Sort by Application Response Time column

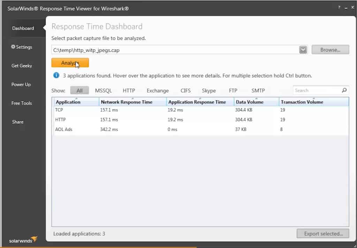coord(200,102)
